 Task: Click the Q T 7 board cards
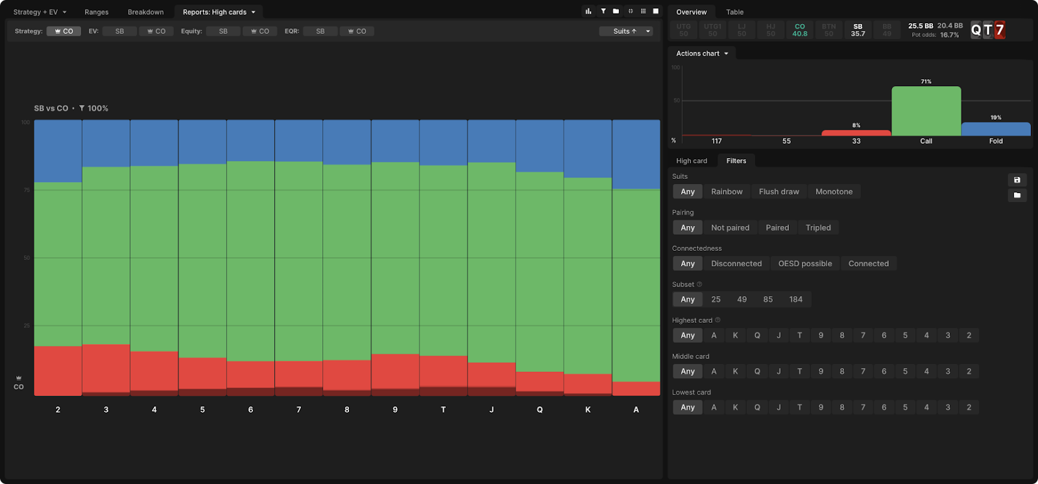[987, 30]
